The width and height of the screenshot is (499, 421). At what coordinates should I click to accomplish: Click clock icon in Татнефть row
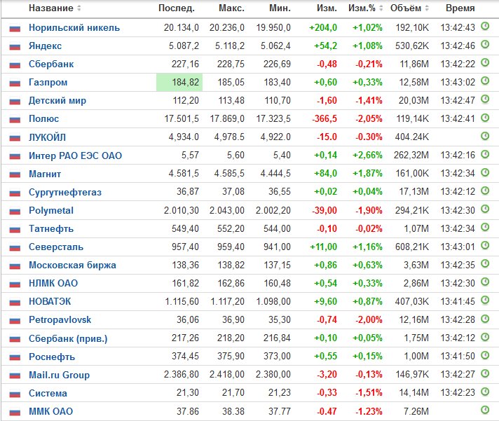(485, 227)
